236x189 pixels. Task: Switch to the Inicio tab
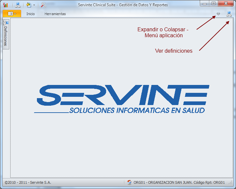(x=31, y=14)
